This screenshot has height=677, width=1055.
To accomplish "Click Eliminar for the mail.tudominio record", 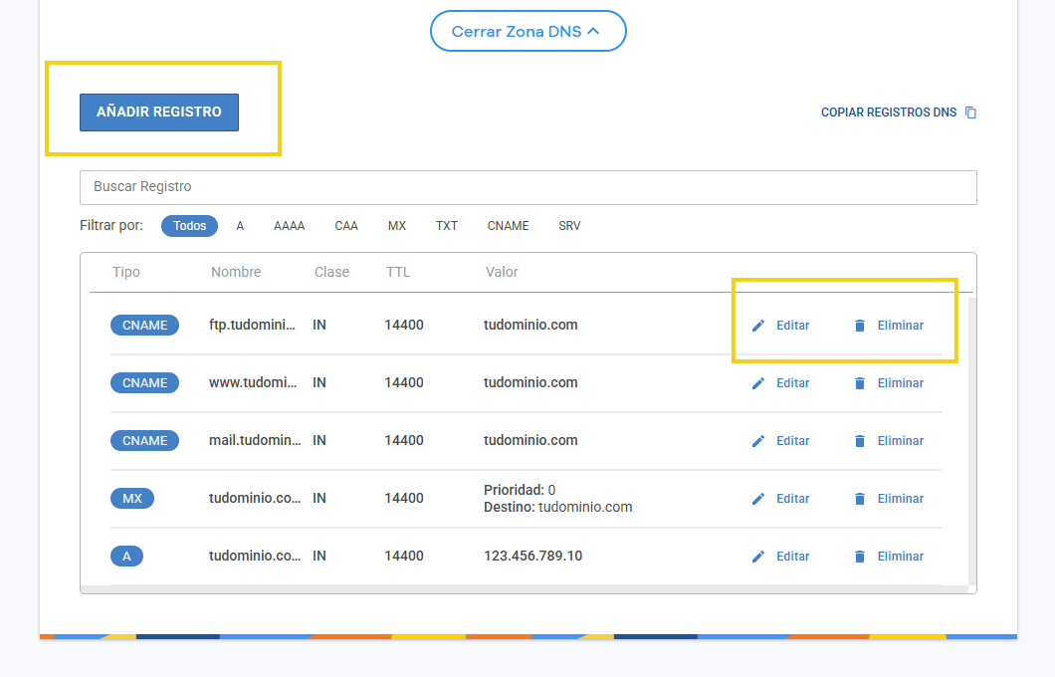I will tap(901, 441).
